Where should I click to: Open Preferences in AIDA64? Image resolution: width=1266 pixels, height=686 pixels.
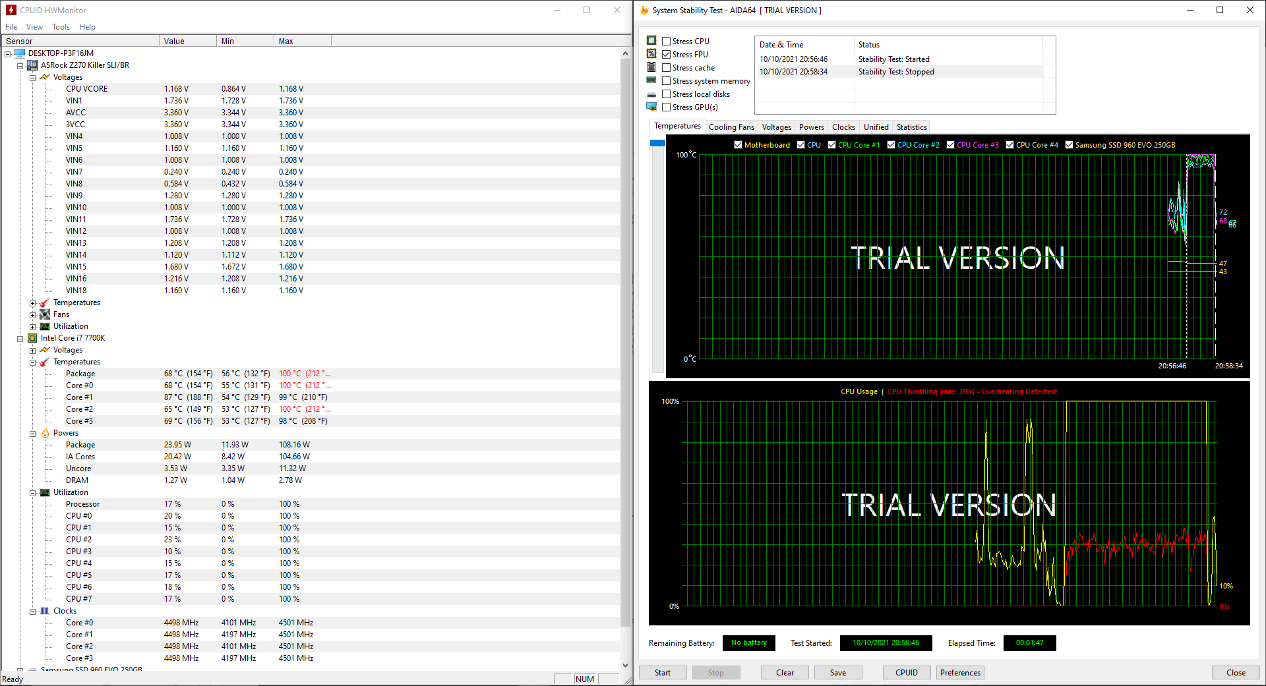point(960,673)
